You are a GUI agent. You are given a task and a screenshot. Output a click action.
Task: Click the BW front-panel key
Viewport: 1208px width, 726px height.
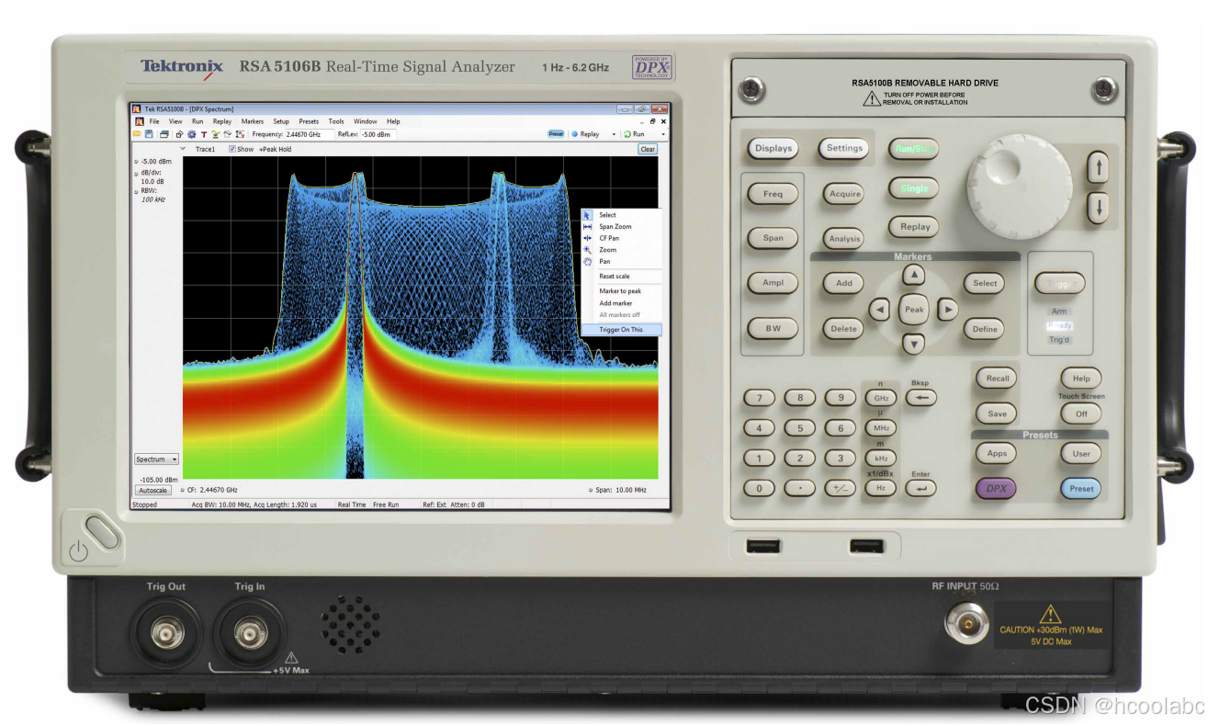[x=773, y=328]
